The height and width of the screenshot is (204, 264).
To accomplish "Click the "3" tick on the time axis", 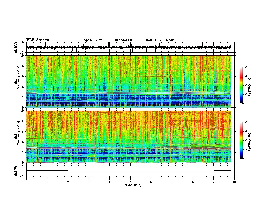I will [x=89, y=182].
